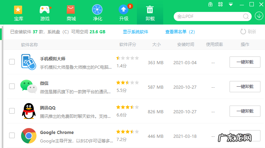Click the 微信 app icon
The height and width of the screenshot is (148, 265).
[29, 86]
